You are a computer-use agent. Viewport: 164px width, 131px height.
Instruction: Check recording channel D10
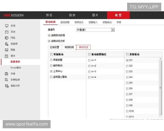(x=127, y=111)
